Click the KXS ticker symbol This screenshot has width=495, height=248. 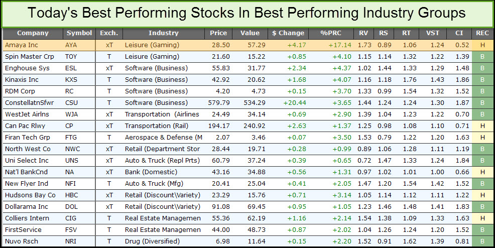tap(71, 79)
